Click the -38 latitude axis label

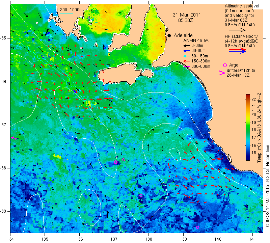[3, 168]
